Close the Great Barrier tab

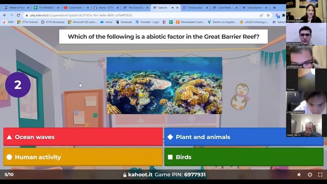[x=266, y=8]
